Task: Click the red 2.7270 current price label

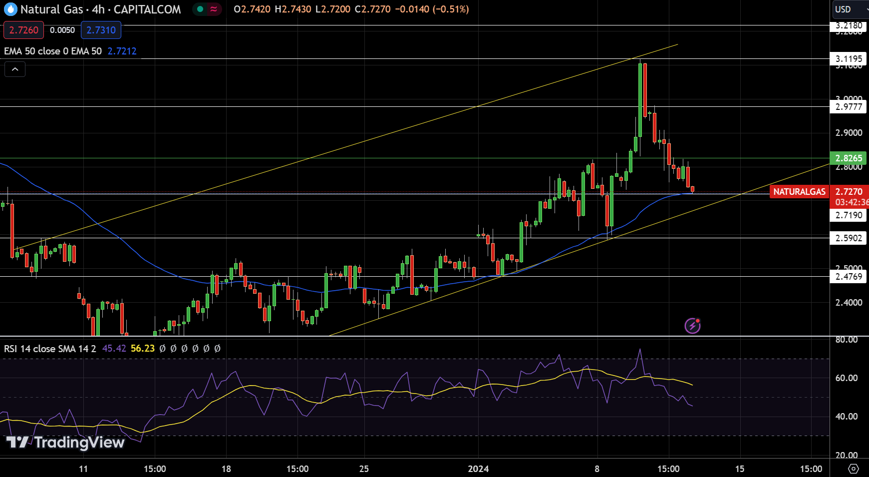Action: click(849, 192)
